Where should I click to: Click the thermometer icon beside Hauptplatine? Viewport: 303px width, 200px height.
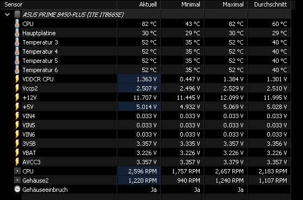17,33
